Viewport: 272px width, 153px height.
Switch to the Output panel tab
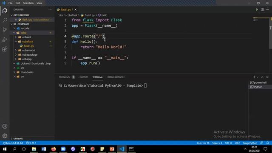coord(84,77)
